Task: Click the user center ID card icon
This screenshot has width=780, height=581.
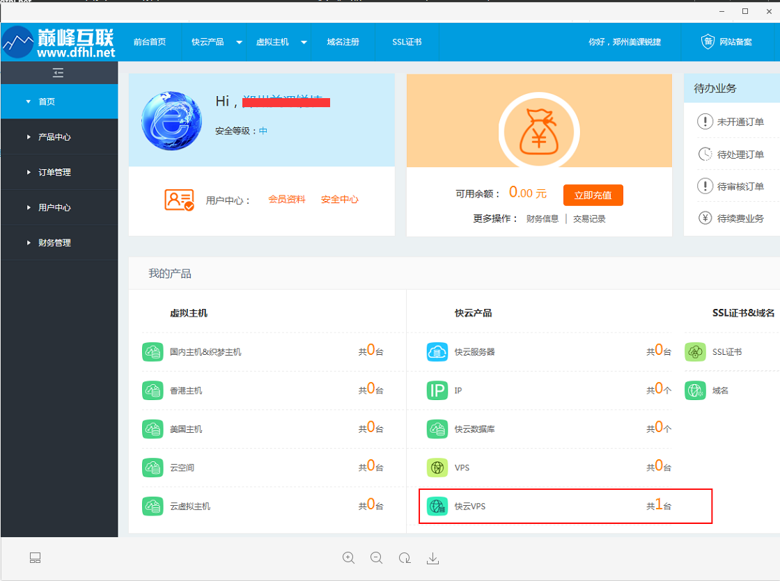Action: pyautogui.click(x=179, y=200)
